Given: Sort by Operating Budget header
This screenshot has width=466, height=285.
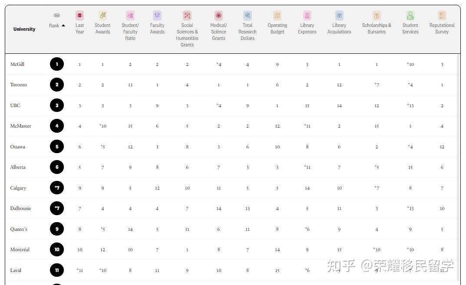Looking at the screenshot, I should click(277, 29).
